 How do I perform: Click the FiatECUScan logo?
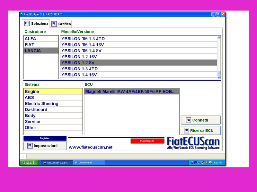[193, 143]
